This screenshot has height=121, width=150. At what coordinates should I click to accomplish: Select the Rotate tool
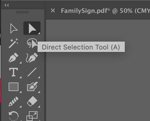14,116
